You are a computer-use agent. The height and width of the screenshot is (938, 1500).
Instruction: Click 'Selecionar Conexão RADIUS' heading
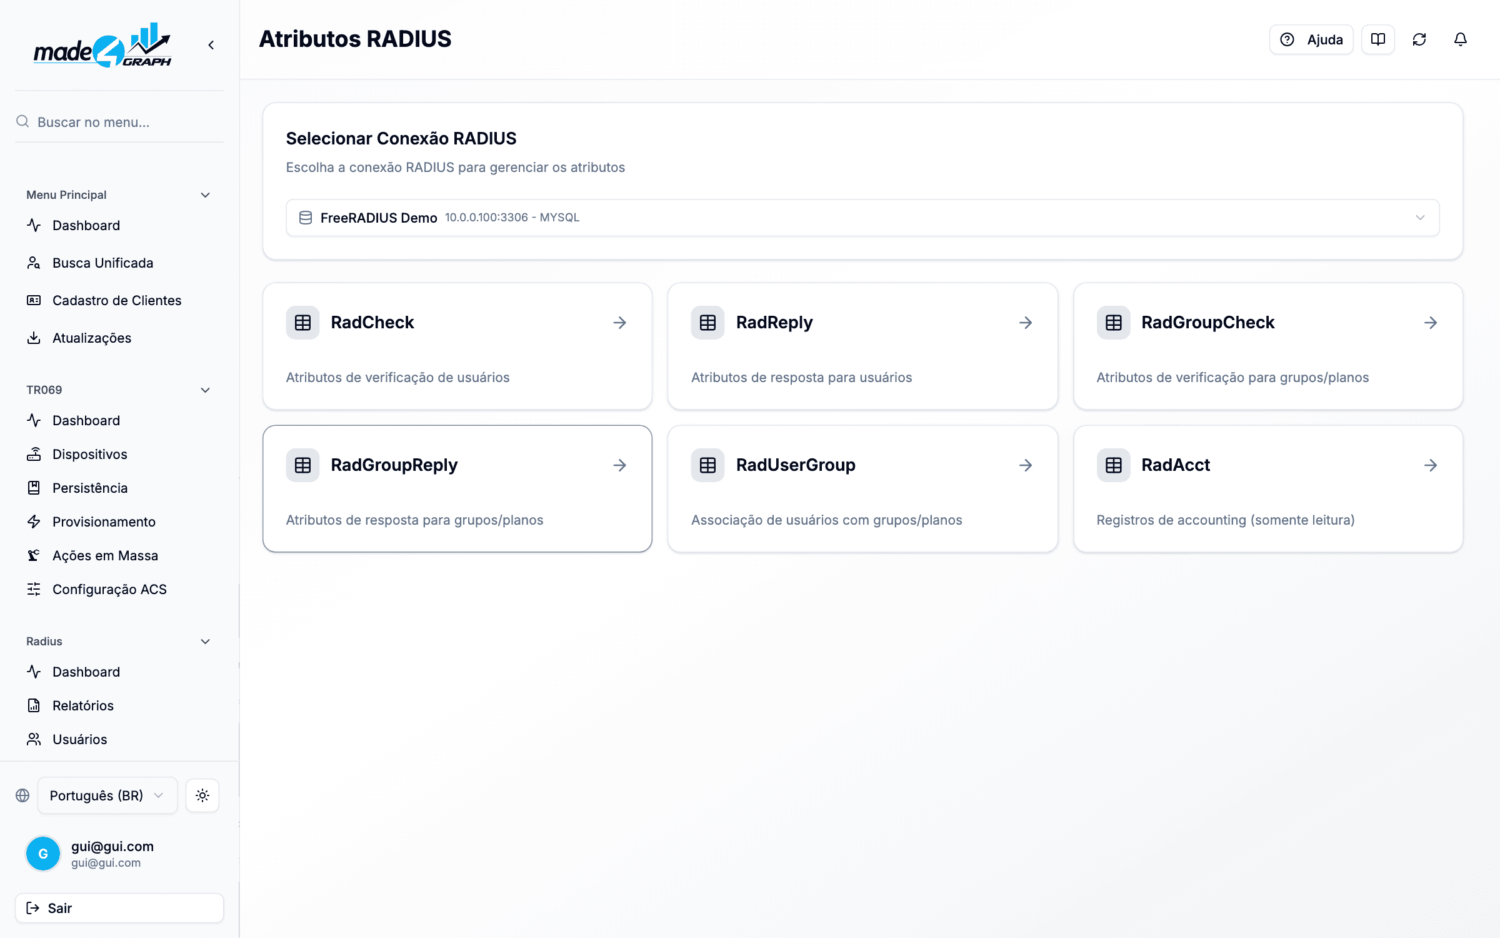coord(401,138)
